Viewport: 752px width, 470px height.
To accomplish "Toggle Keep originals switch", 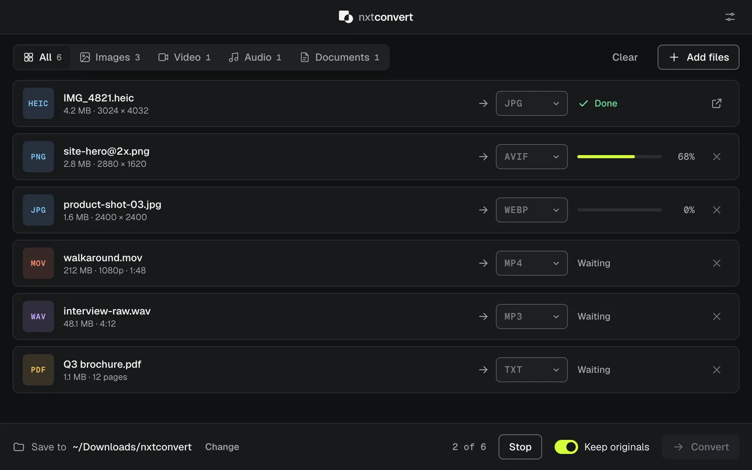I will 566,447.
